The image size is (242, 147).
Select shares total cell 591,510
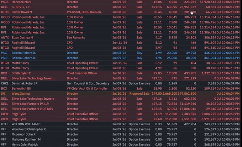210,48
